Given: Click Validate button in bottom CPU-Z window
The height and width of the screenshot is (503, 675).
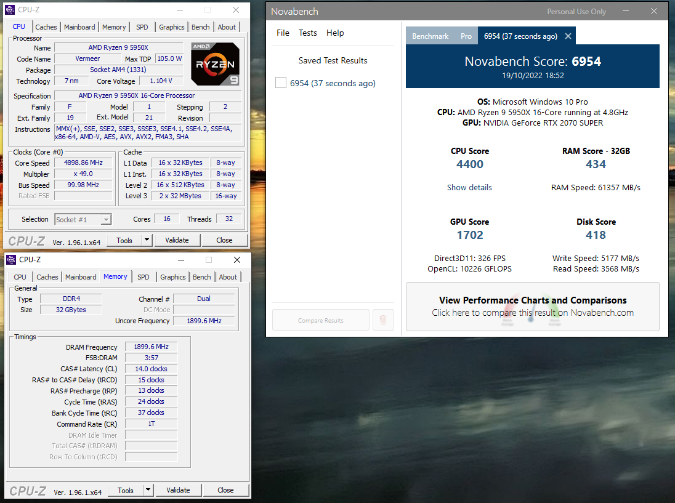Looking at the screenshot, I should click(x=178, y=490).
